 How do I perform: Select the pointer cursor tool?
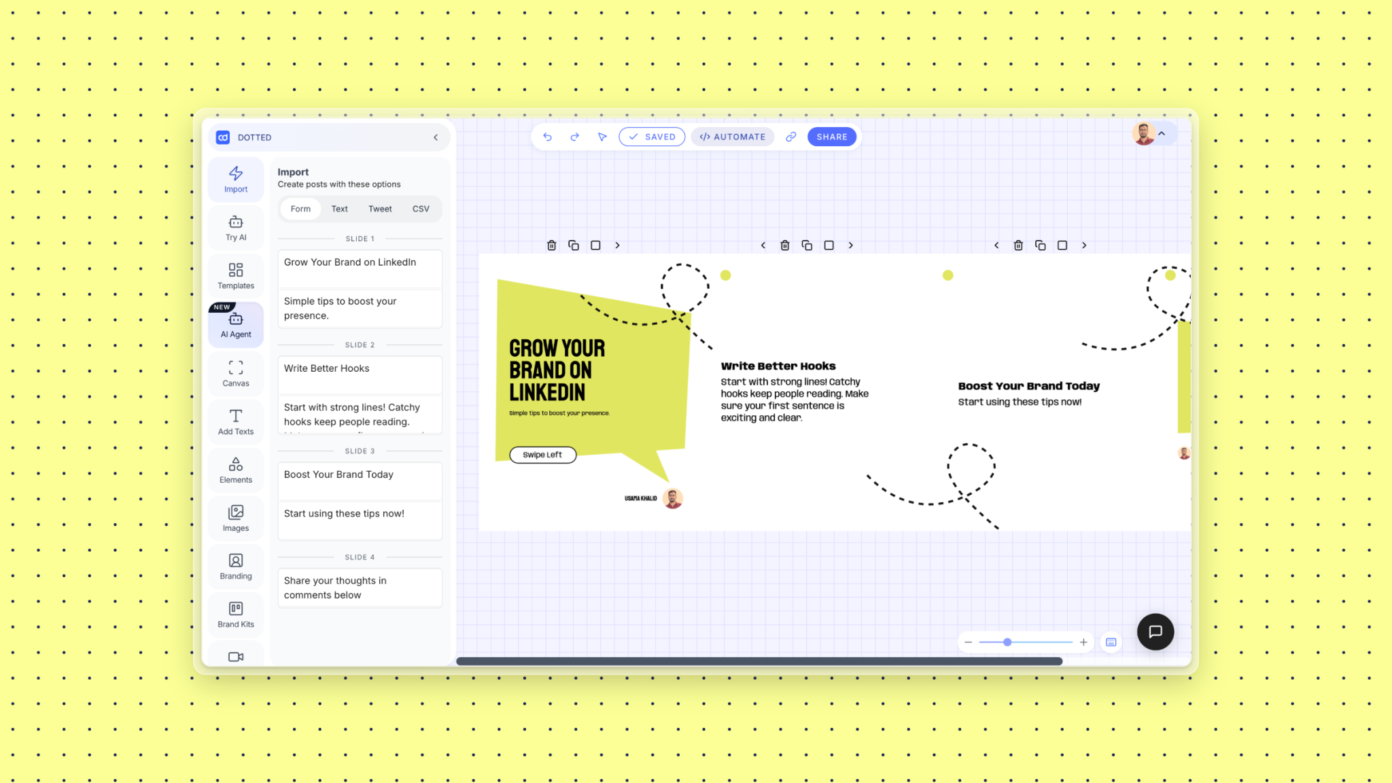[x=602, y=137]
